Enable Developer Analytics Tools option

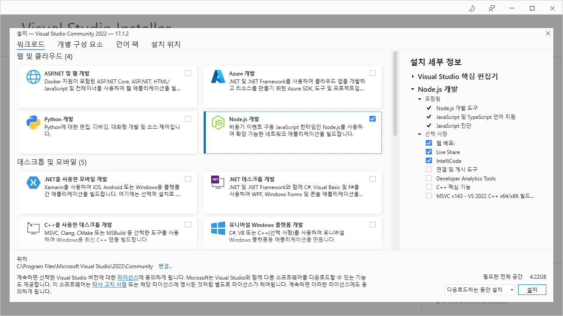[429, 178]
